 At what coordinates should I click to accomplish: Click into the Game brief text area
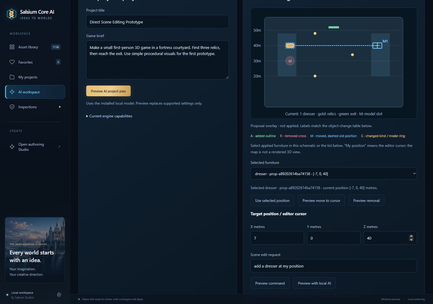[x=158, y=60]
